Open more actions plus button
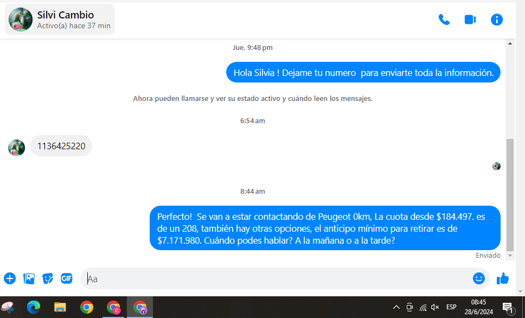The width and height of the screenshot is (525, 318). (x=10, y=278)
